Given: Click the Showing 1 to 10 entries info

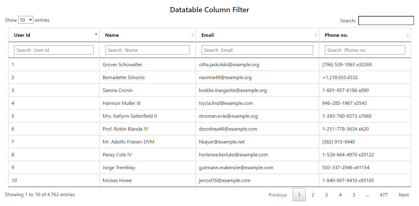Looking at the screenshot, I should [40, 195].
